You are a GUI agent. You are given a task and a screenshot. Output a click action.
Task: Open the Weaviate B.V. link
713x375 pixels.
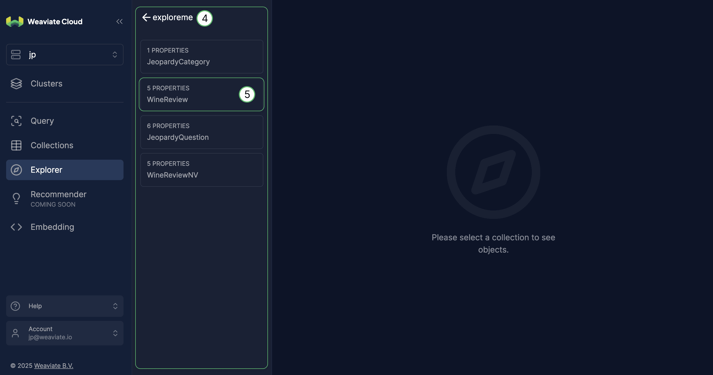53,366
